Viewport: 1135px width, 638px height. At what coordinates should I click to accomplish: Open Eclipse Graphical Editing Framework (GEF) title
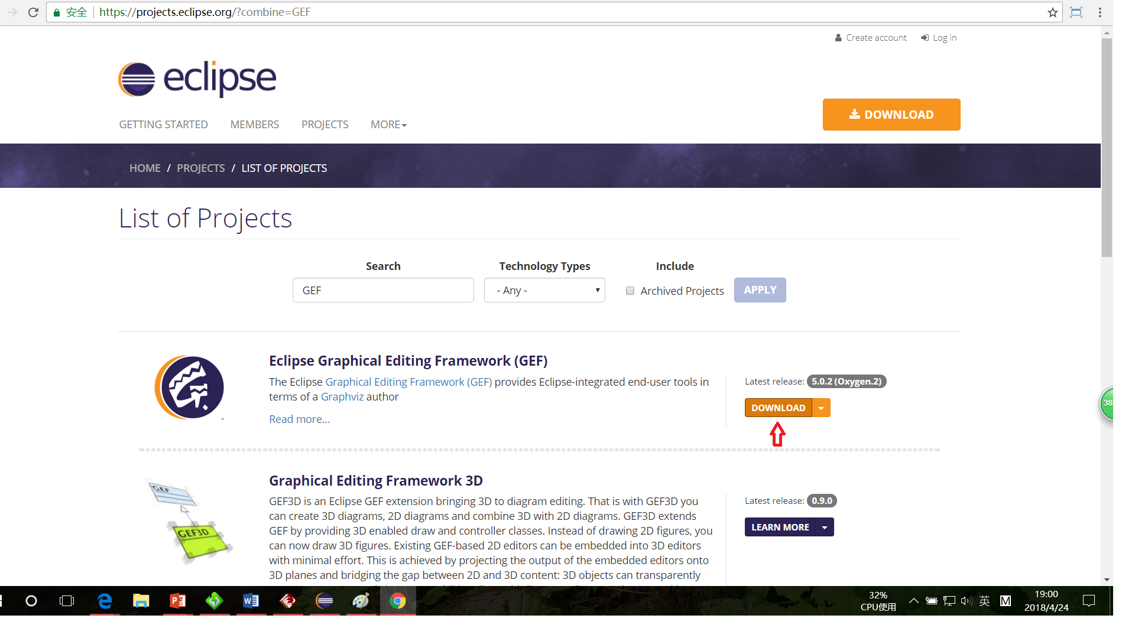408,361
